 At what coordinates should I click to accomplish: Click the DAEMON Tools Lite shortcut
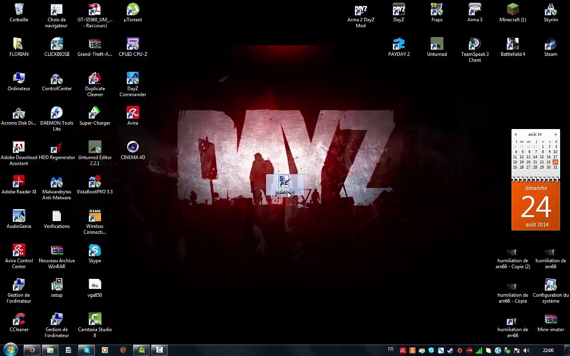57,119
